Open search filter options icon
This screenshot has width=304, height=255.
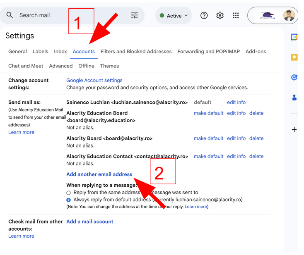coord(134,15)
